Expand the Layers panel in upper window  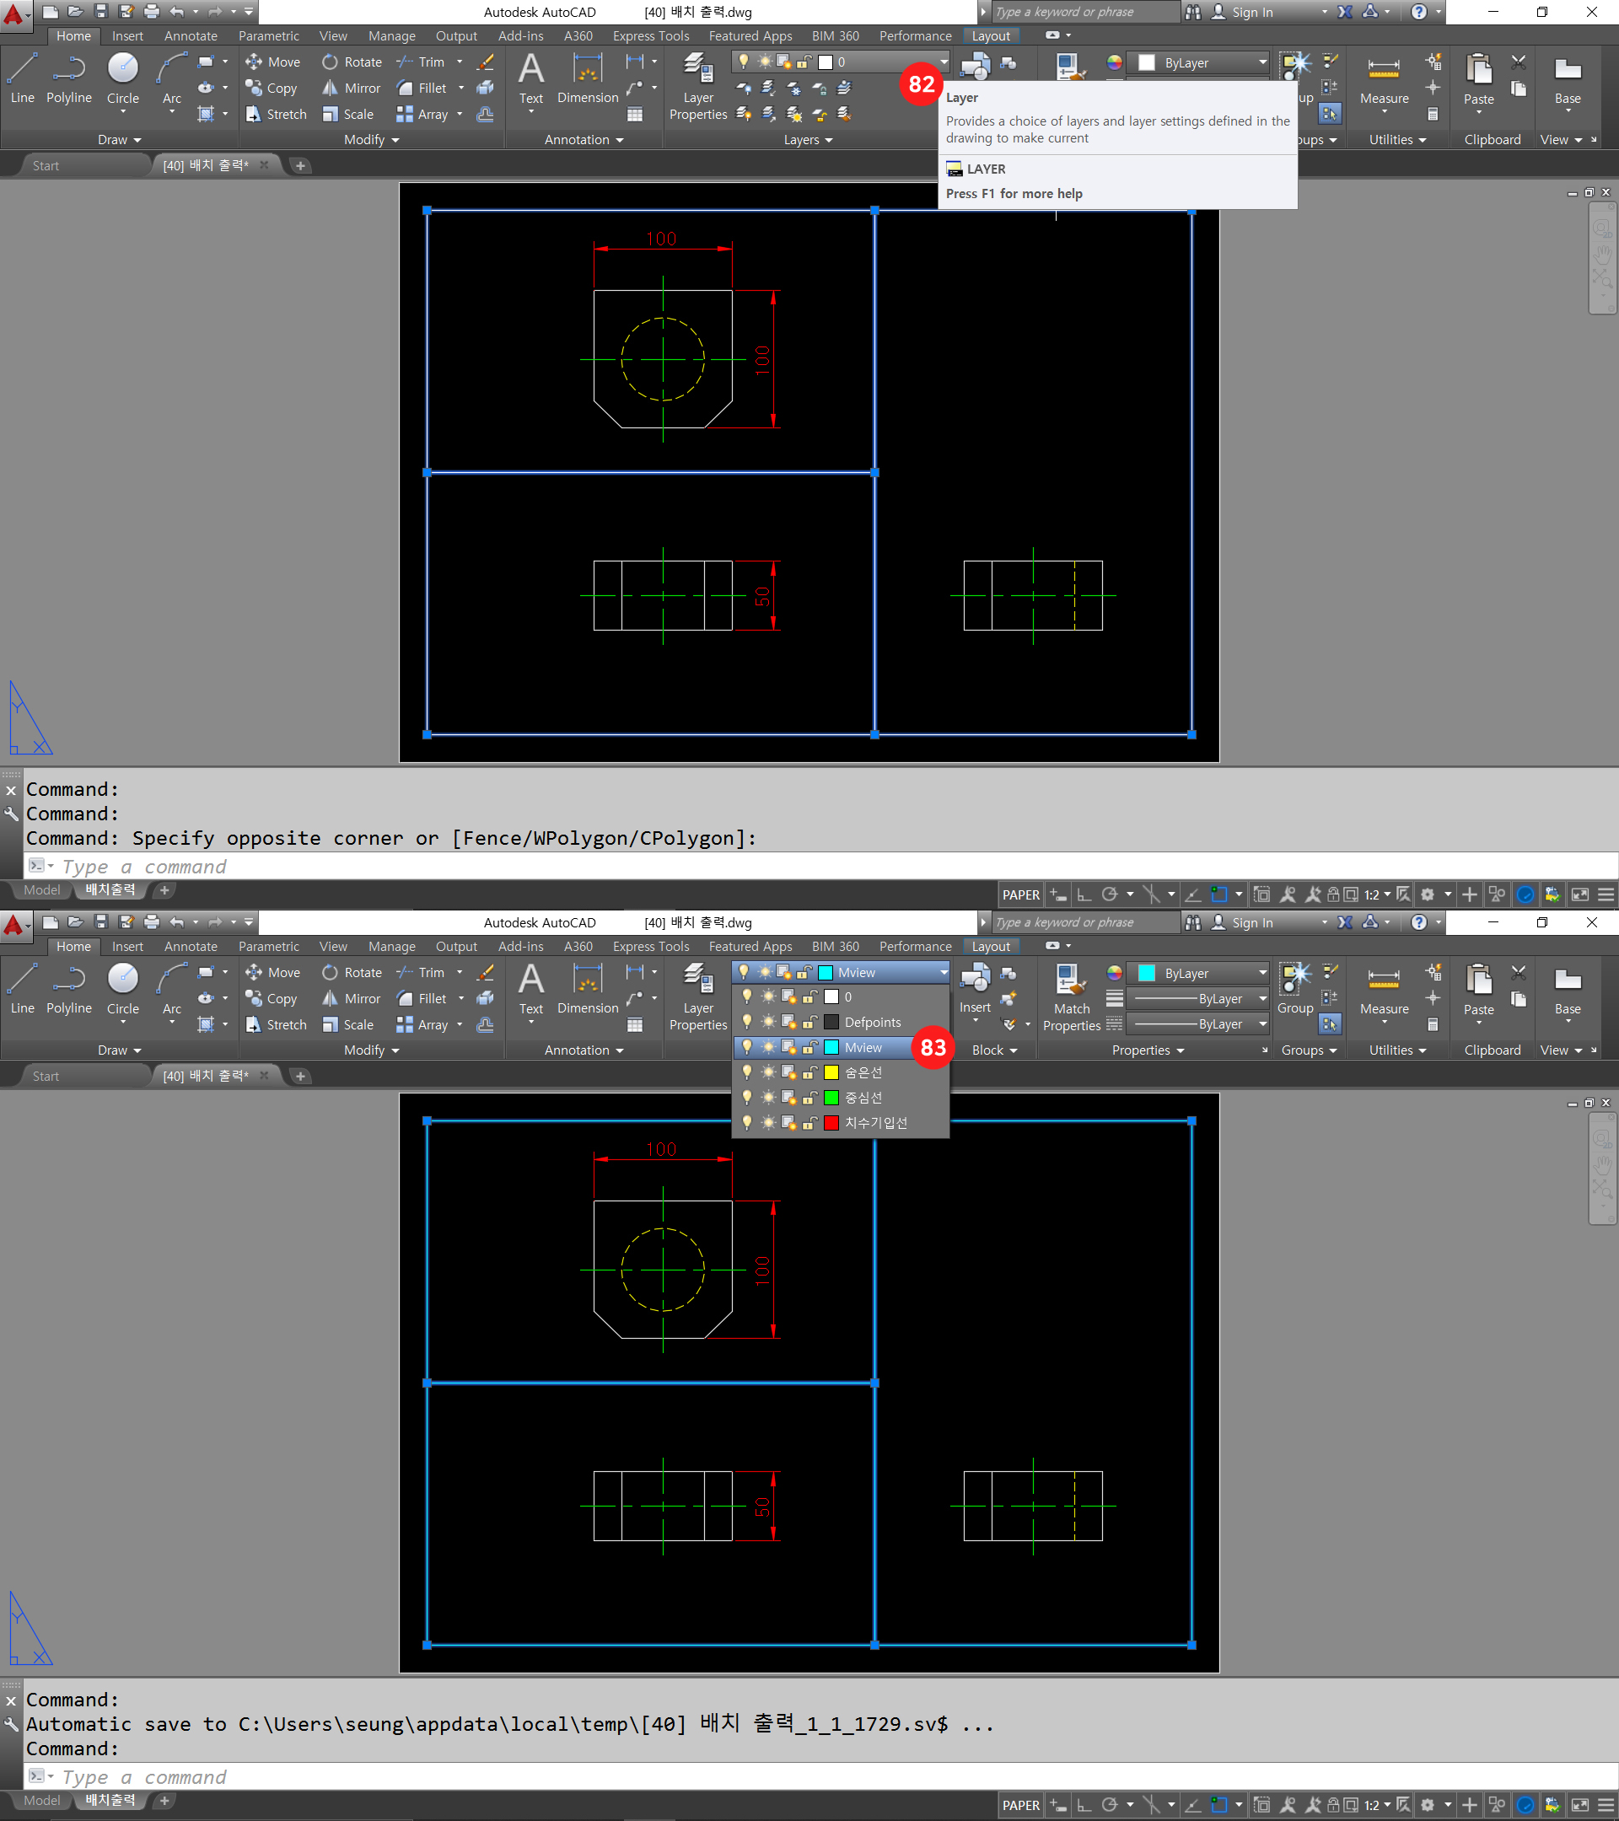pyautogui.click(x=808, y=140)
